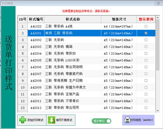Uncheck default-use box for A42001 row
This screenshot has width=163, height=129.
point(146,33)
